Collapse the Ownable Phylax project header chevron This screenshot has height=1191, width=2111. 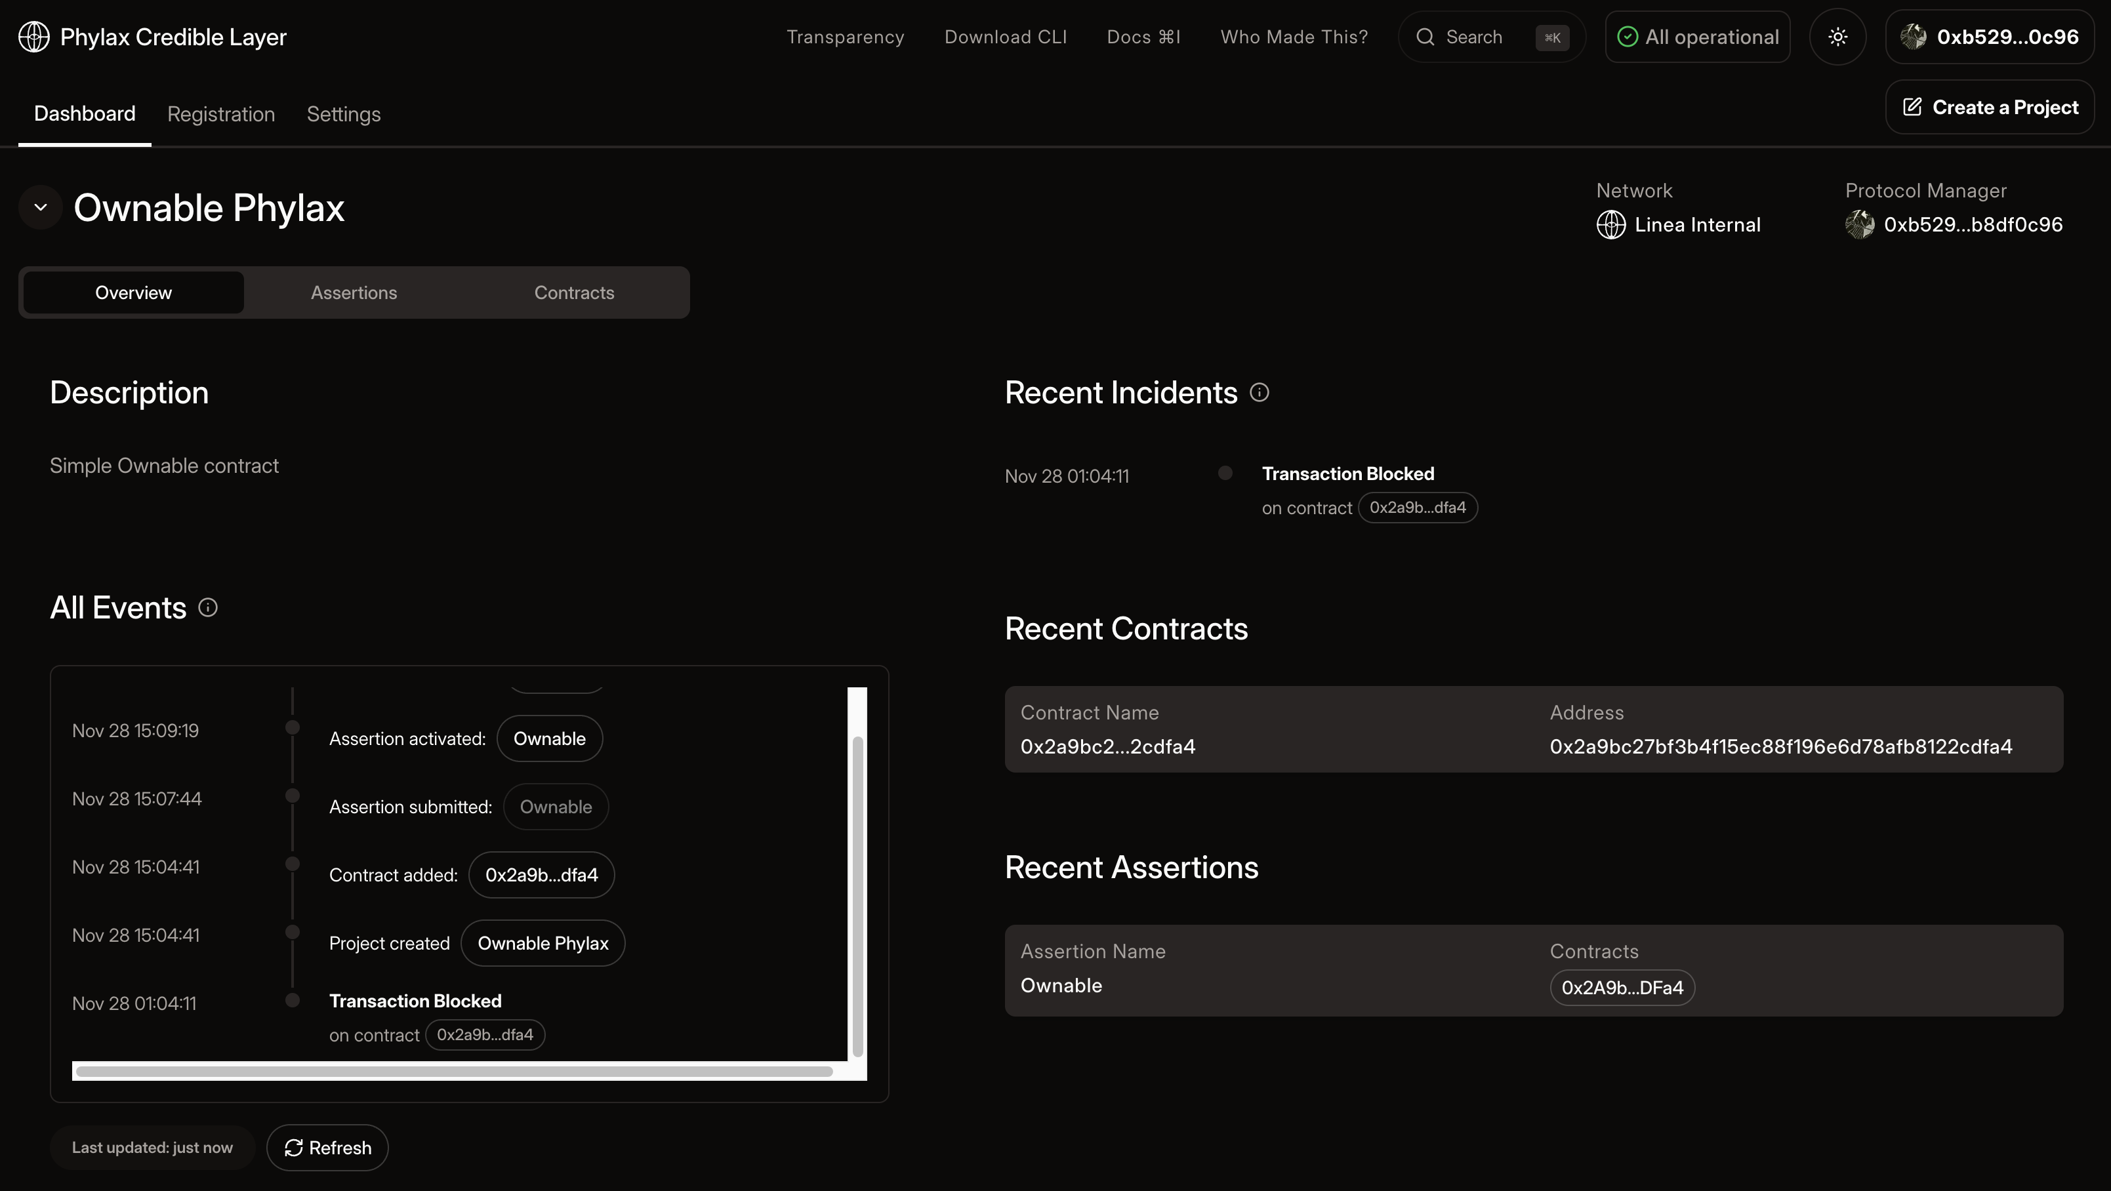point(40,207)
